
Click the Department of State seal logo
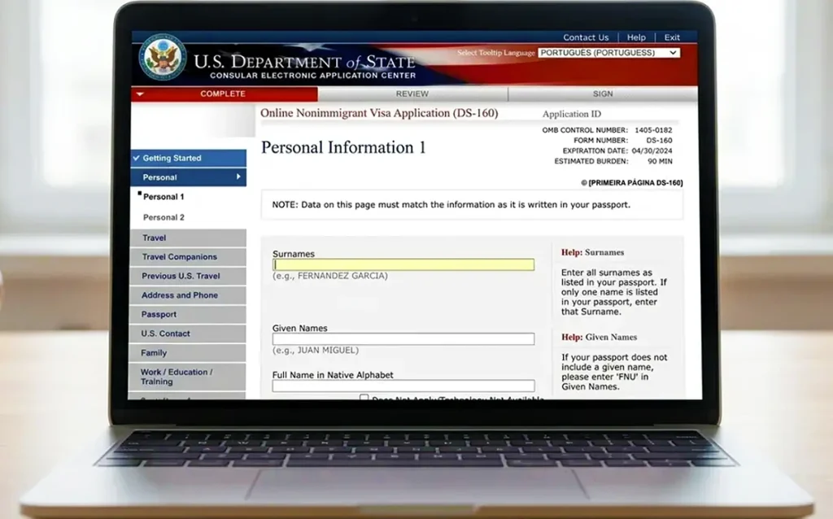point(163,58)
